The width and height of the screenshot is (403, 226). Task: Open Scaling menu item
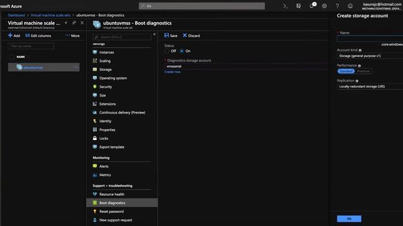point(105,61)
